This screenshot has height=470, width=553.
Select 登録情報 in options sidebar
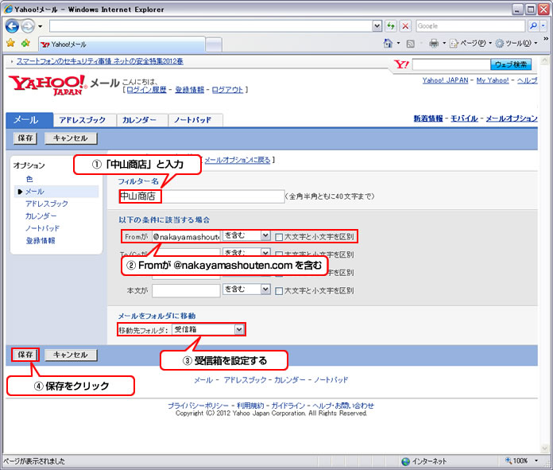point(41,241)
